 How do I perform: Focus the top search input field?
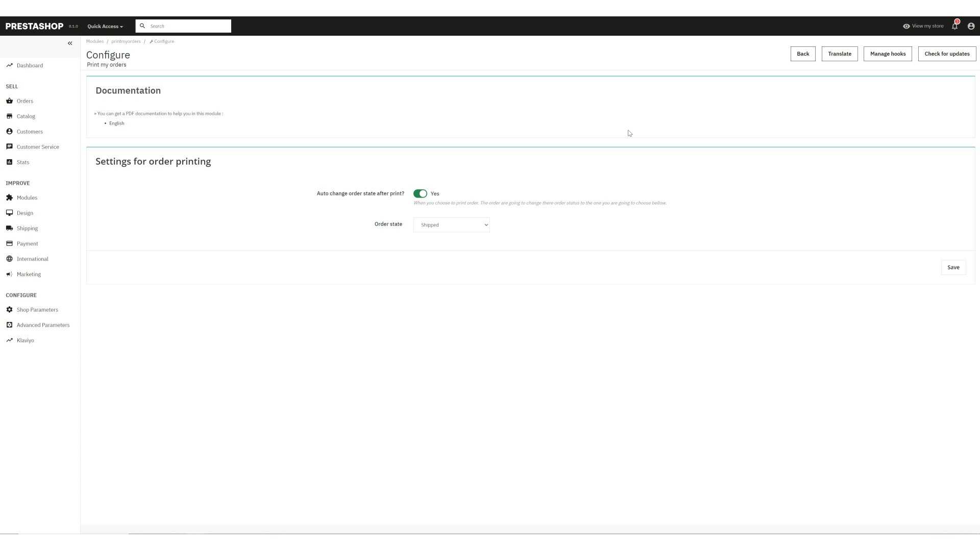(189, 26)
